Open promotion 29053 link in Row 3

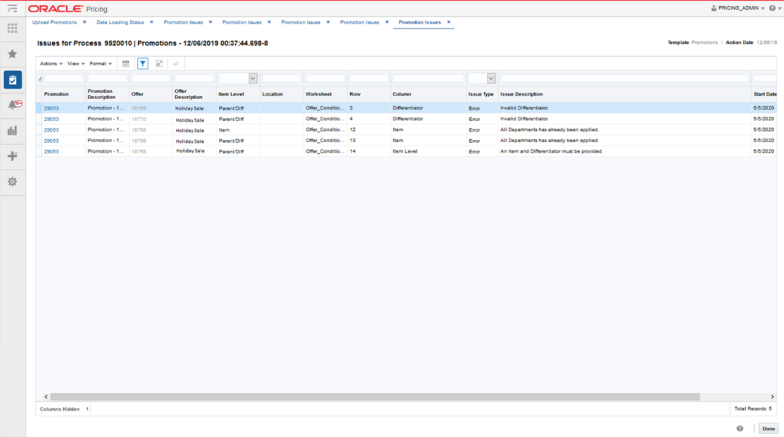pyautogui.click(x=51, y=108)
